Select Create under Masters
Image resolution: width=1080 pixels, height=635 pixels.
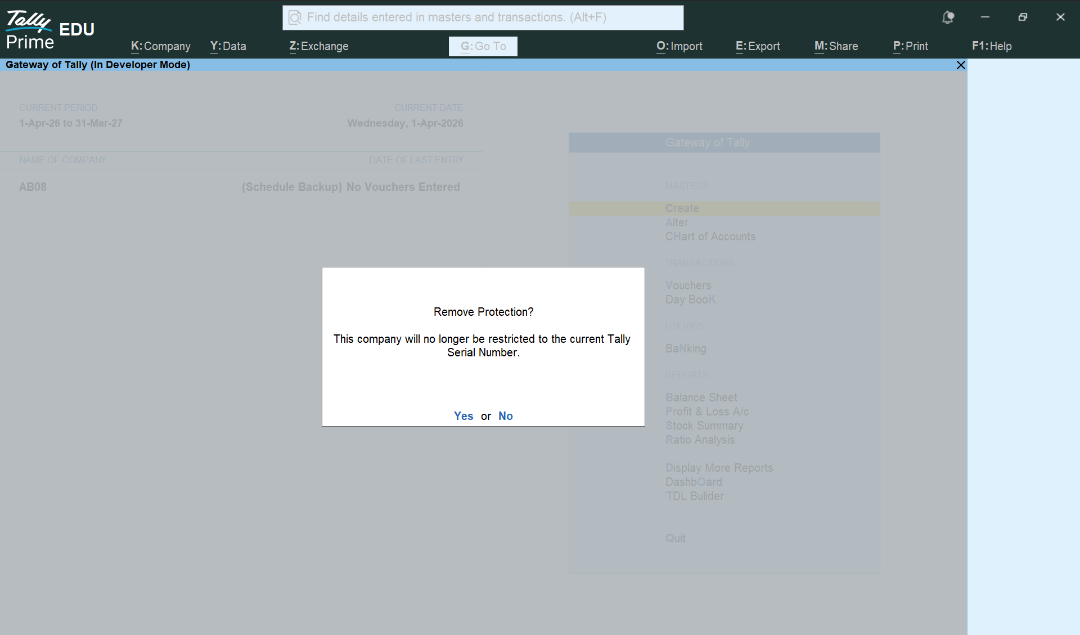[x=724, y=208]
